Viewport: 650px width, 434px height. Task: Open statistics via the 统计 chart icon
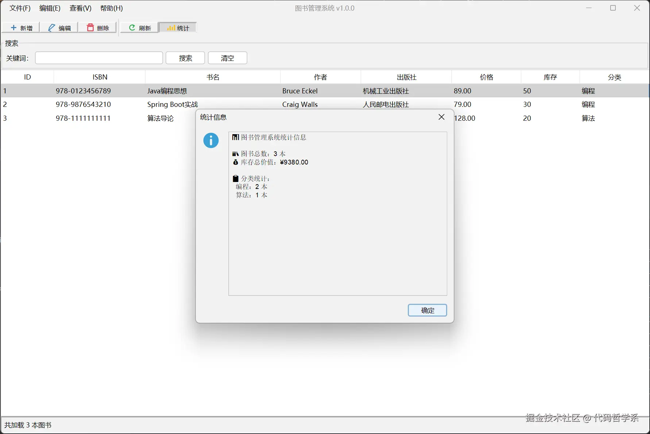(171, 27)
